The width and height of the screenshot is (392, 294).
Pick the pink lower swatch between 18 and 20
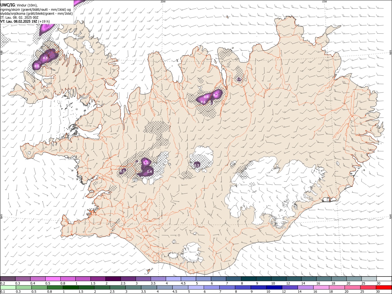tap(337, 287)
